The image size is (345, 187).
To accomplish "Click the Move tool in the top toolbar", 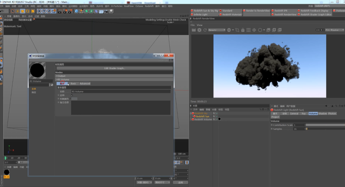I will point(17,11).
